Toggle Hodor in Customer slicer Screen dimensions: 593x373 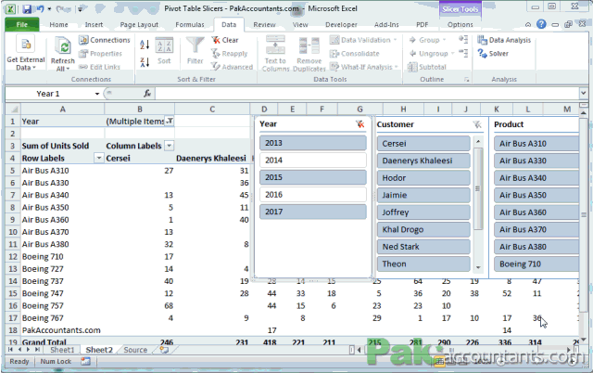(423, 178)
